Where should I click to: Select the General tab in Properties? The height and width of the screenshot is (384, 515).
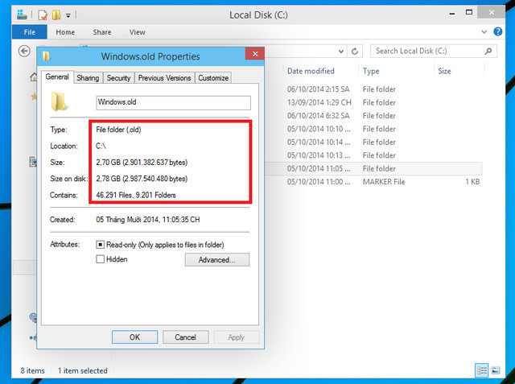57,76
